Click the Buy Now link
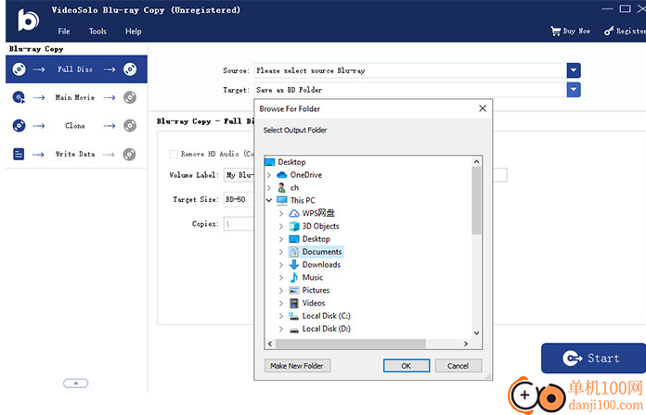646x415 pixels. [x=576, y=31]
